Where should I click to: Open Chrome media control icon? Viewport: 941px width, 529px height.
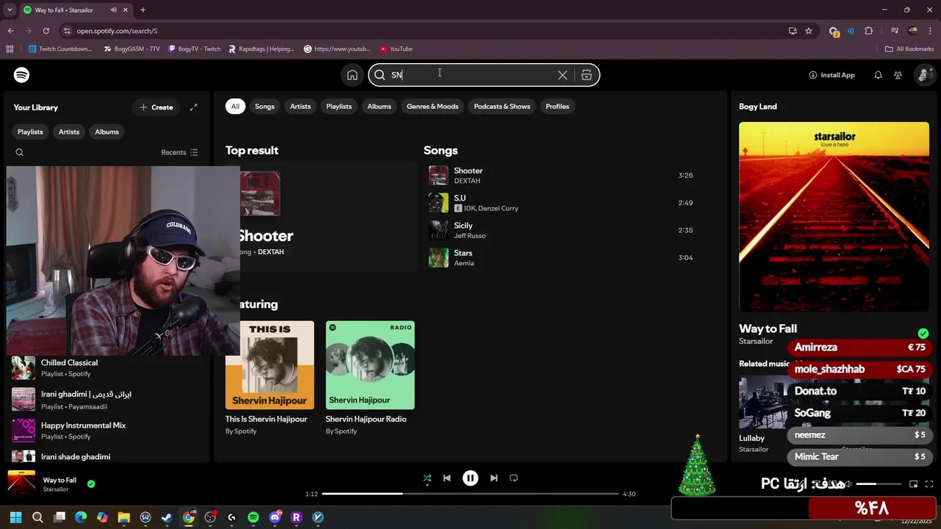click(894, 31)
